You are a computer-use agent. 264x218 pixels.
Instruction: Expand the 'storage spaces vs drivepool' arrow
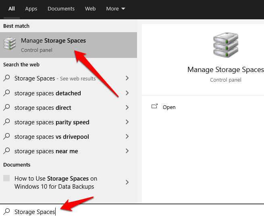pyautogui.click(x=127, y=137)
